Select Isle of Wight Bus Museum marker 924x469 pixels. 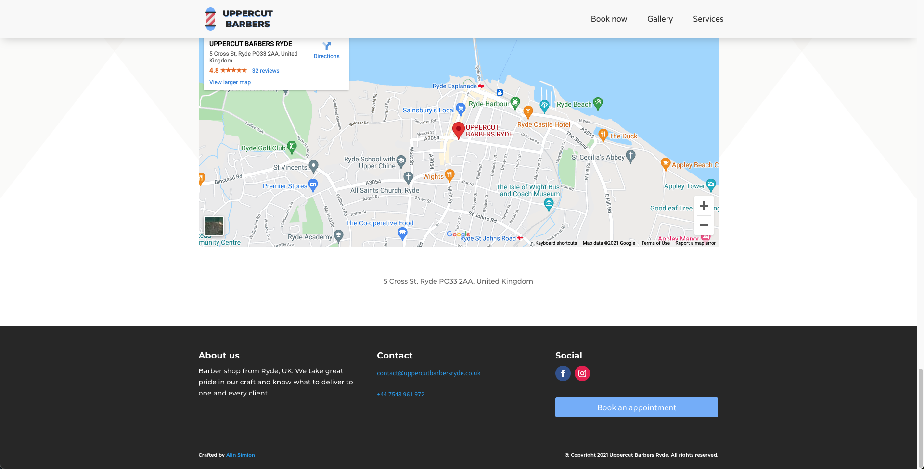(x=549, y=204)
